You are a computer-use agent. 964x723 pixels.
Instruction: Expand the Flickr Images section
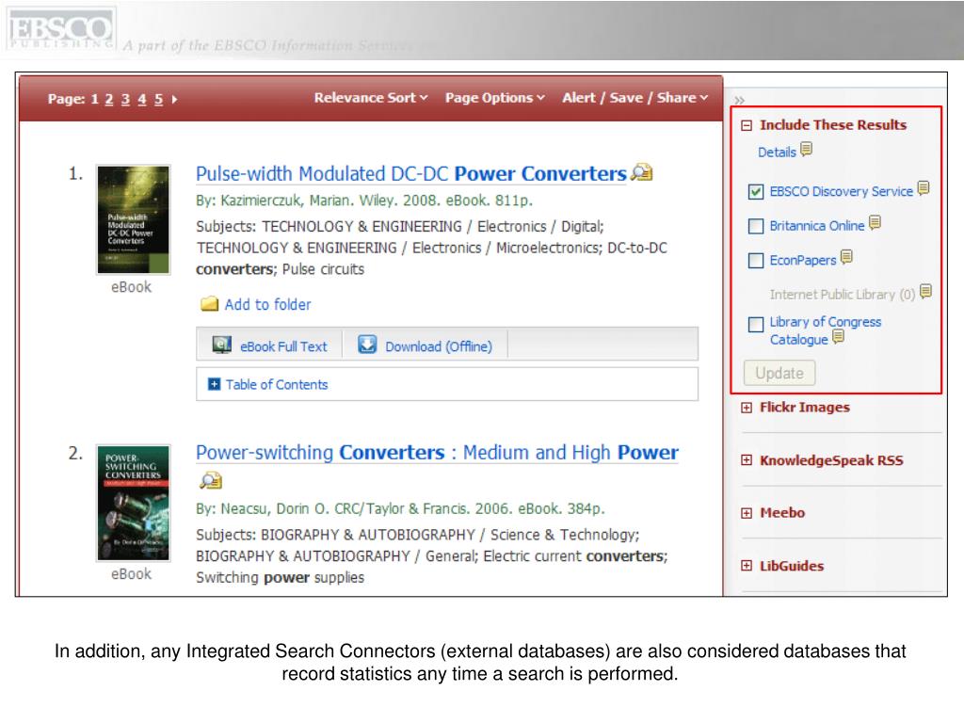tap(747, 408)
